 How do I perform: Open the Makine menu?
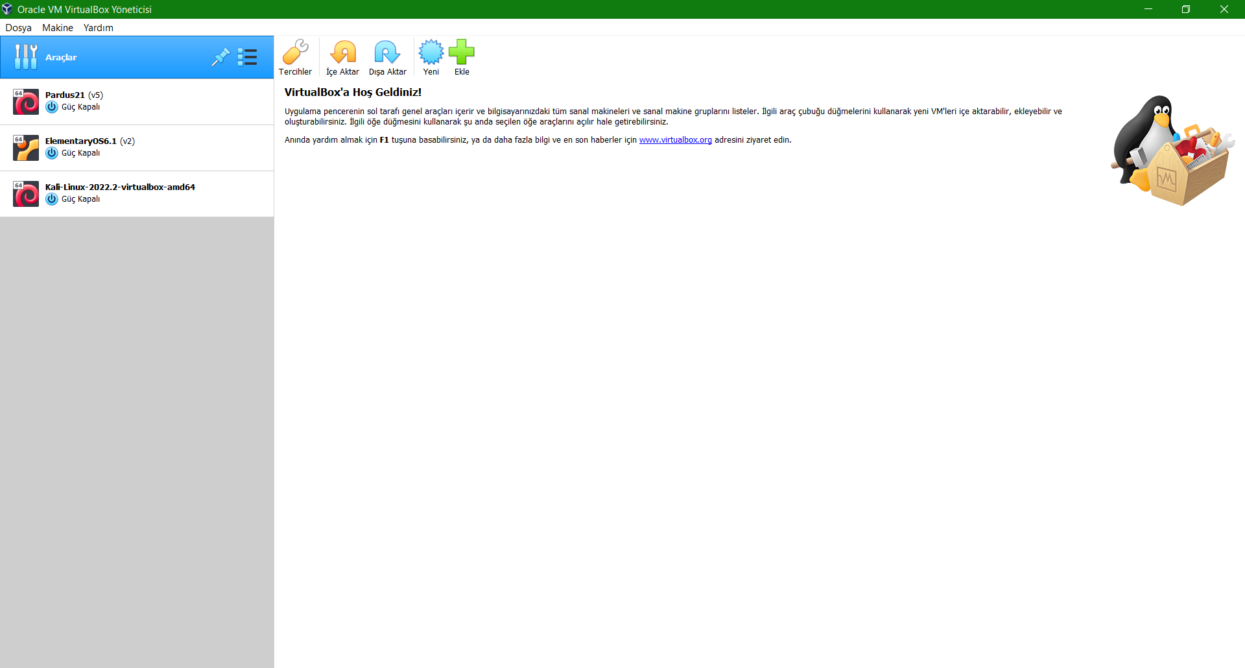(58, 28)
